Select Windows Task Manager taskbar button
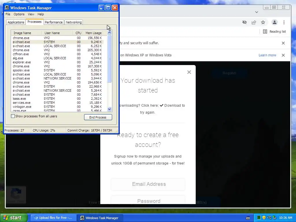The image size is (296, 222). pyautogui.click(x=100, y=218)
